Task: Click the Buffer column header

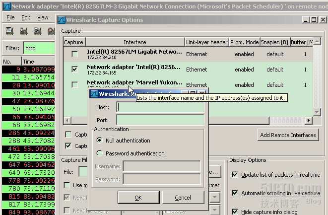Action: click(302, 42)
